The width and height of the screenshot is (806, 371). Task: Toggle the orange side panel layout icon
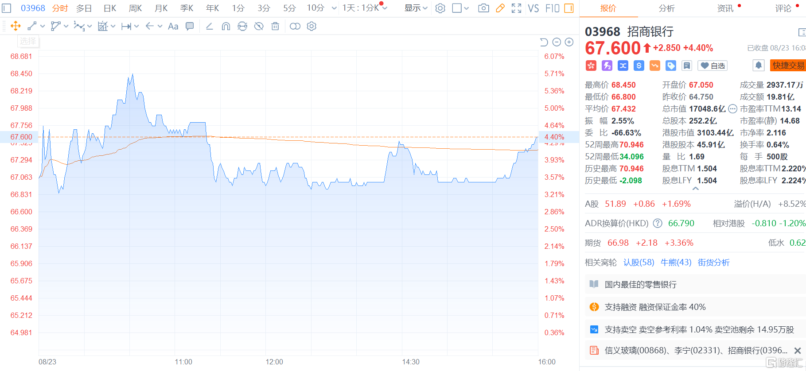[569, 8]
